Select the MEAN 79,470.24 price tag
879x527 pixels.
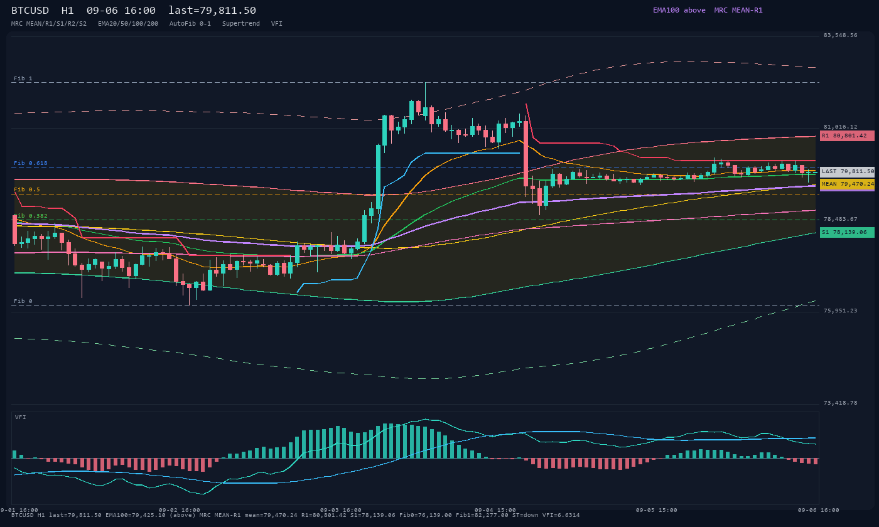847,184
